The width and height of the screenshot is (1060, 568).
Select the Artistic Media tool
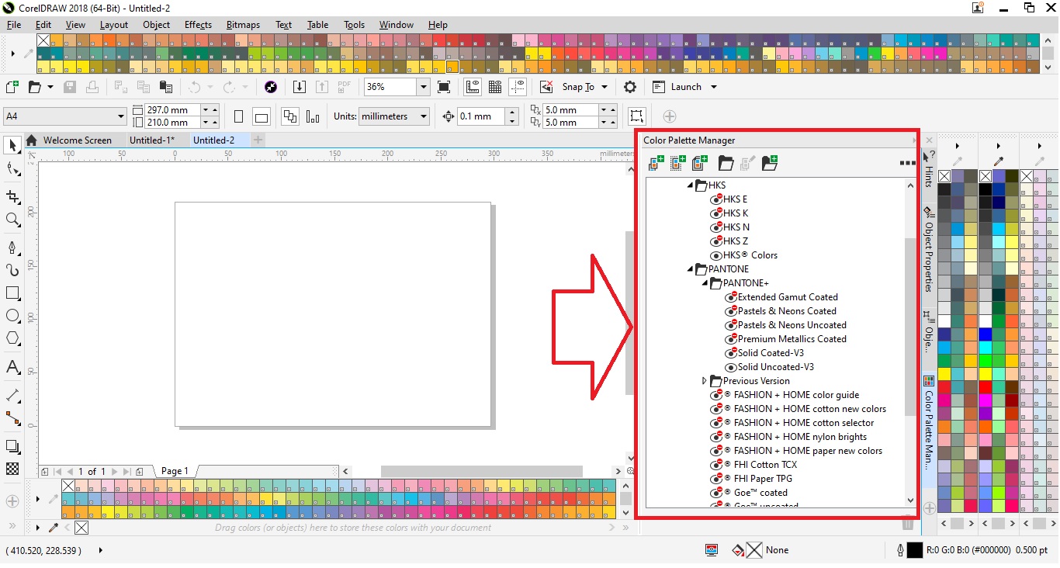click(12, 270)
